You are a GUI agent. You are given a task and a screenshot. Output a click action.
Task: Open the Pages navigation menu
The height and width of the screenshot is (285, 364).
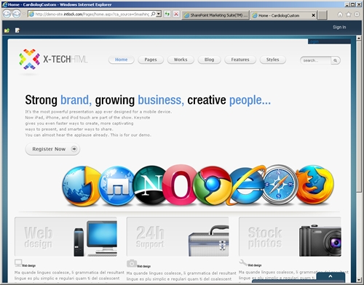pos(151,60)
